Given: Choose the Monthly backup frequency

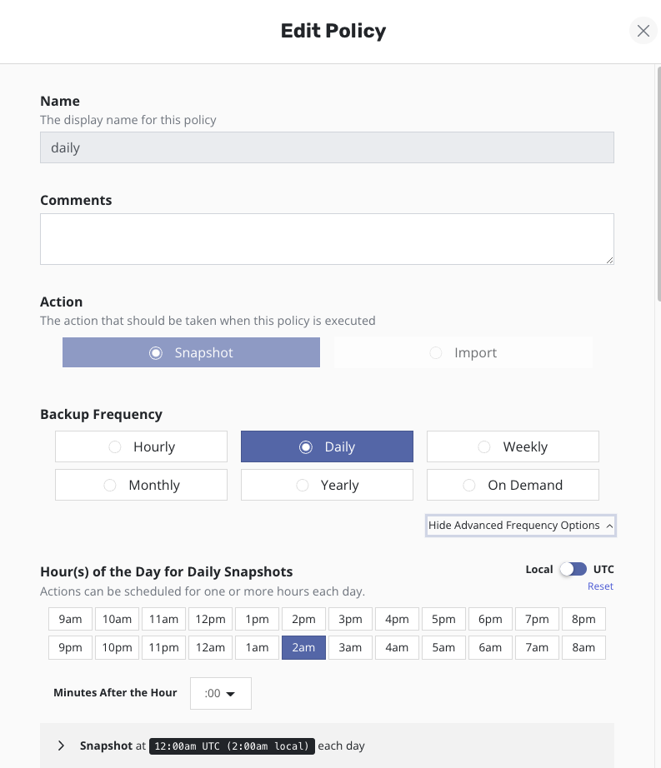Looking at the screenshot, I should coord(141,485).
